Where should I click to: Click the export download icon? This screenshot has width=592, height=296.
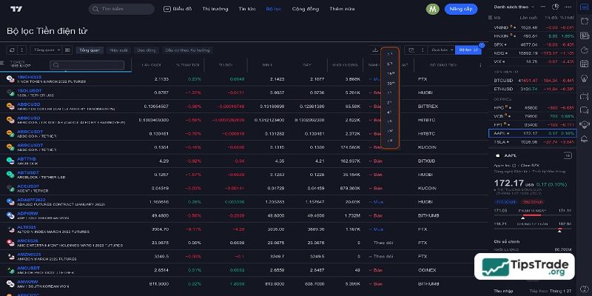pos(375,50)
